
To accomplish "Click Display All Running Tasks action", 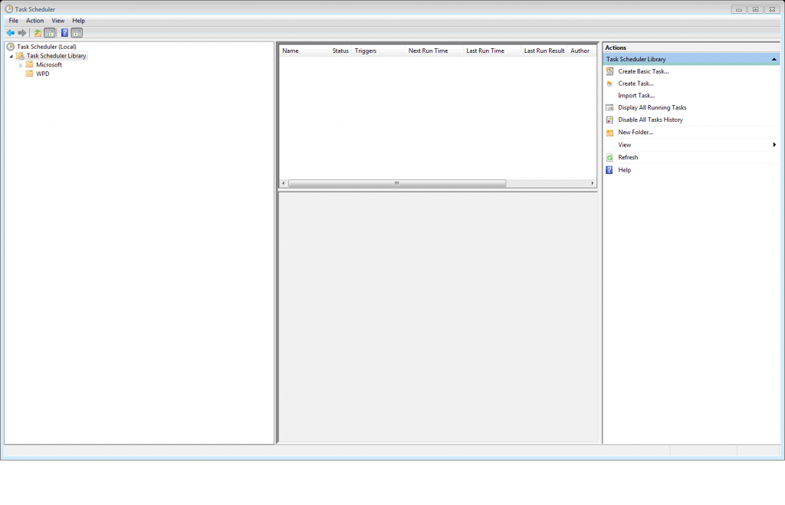I will [x=652, y=107].
